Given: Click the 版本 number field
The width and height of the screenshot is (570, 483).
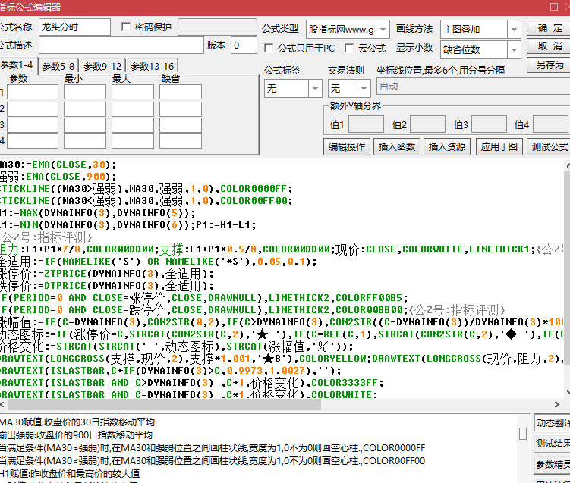Looking at the screenshot, I should point(244,45).
